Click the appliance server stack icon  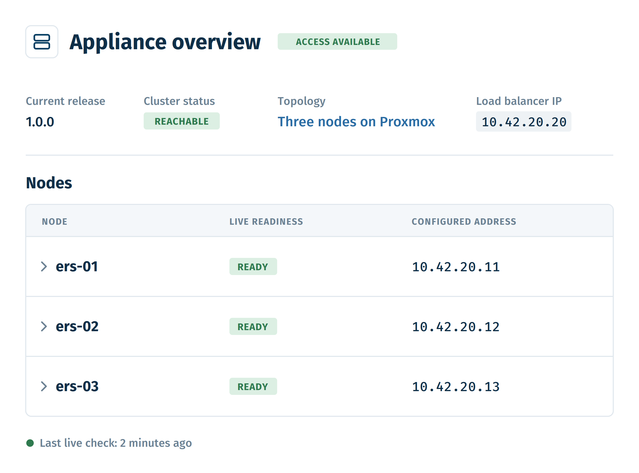pos(42,42)
